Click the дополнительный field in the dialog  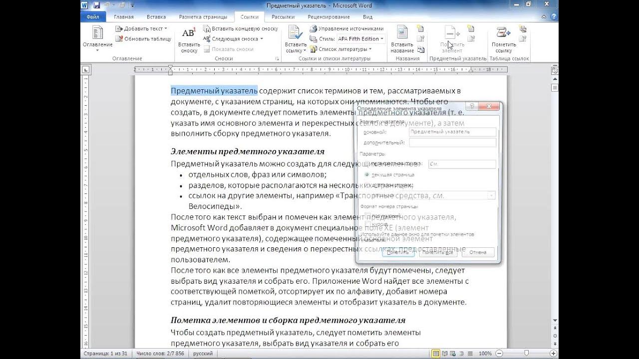452,143
